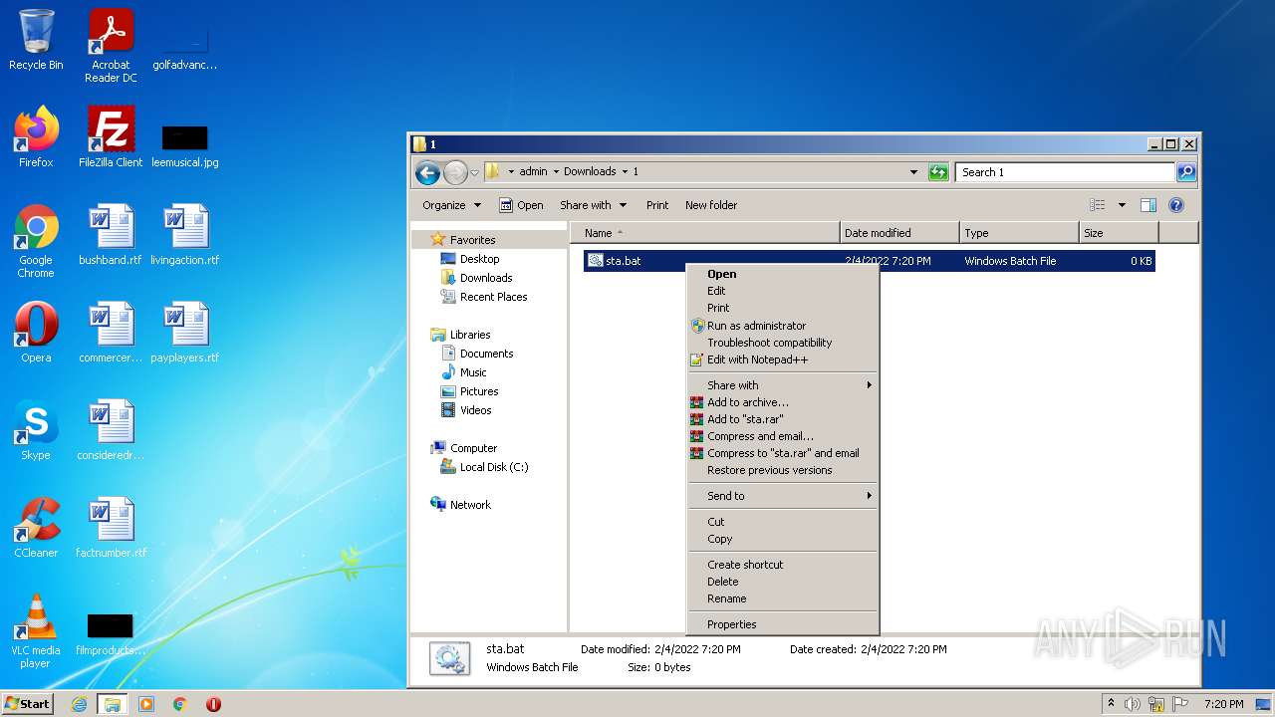Open Google Chrome desktop shortcut
The height and width of the screenshot is (717, 1275).
coord(36,241)
